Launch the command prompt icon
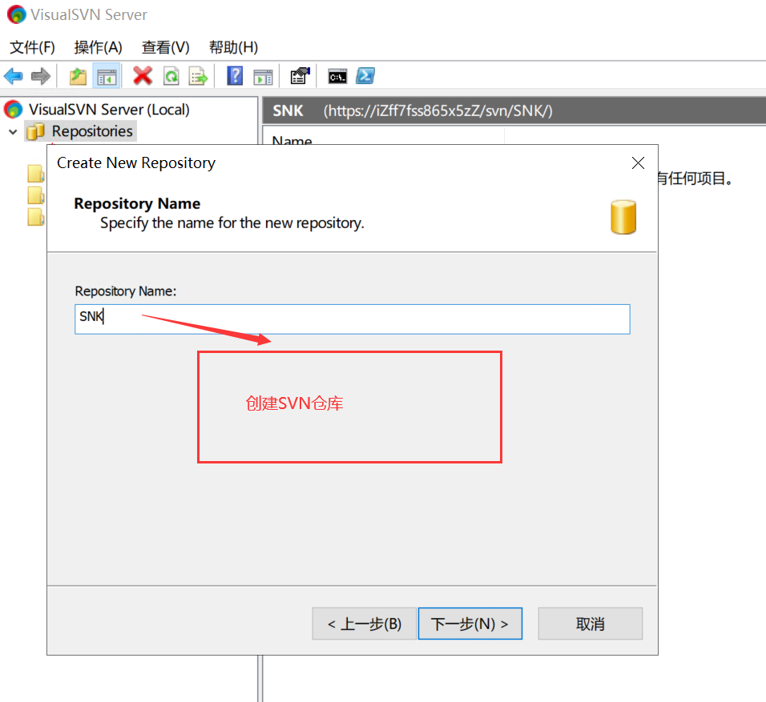Viewport: 766px width, 702px height. [337, 77]
